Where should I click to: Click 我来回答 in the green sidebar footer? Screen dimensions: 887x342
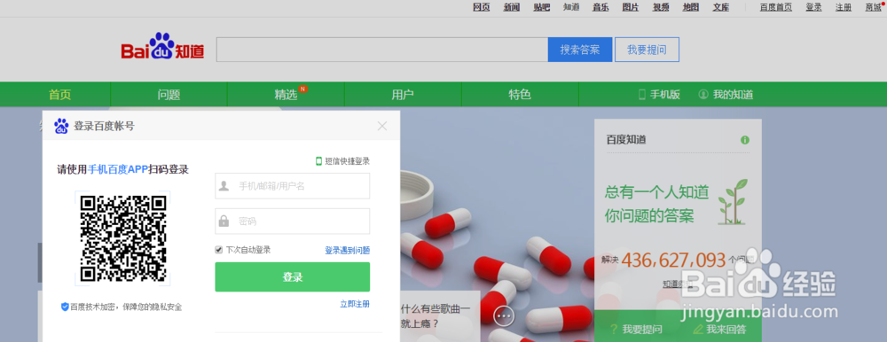[726, 329]
